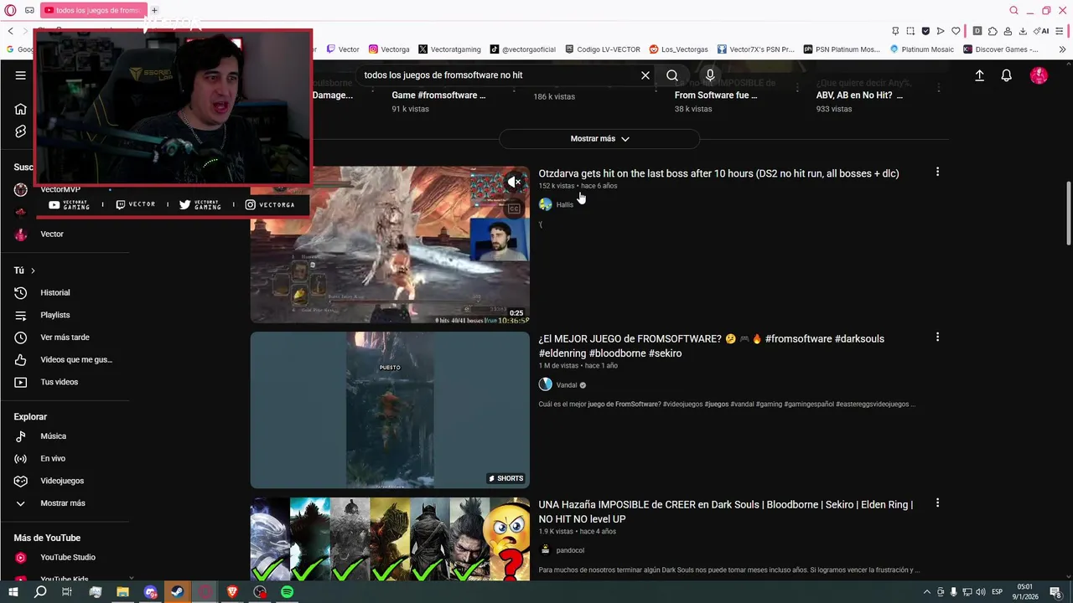Viewport: 1073px width, 603px height.
Task: Select the 'todos los juegos de fromsoftware' tab
Action: pos(92,10)
